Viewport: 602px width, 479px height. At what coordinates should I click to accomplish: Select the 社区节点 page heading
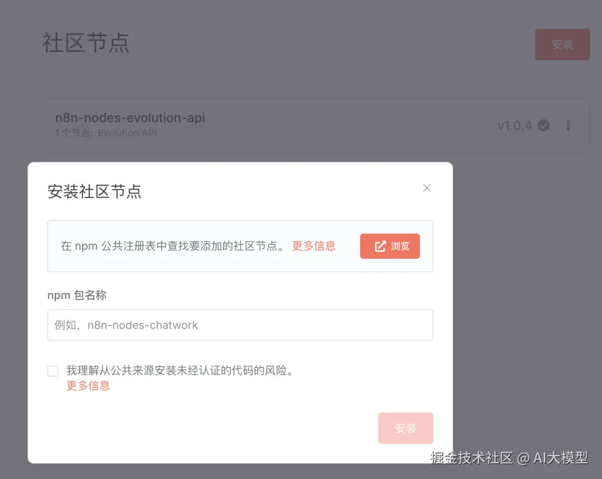click(86, 43)
